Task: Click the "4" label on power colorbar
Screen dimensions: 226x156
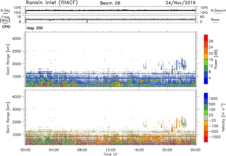Action: pyautogui.click(x=210, y=78)
